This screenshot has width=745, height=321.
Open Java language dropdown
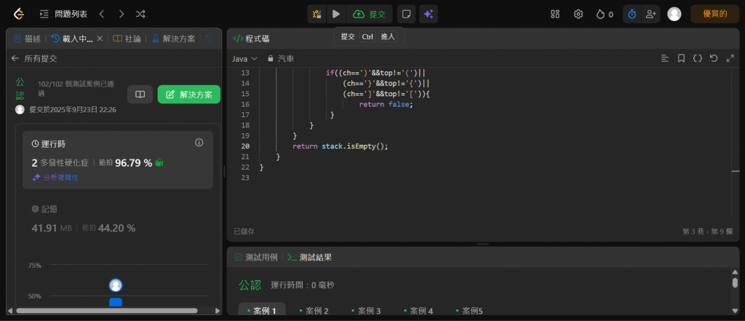click(244, 58)
